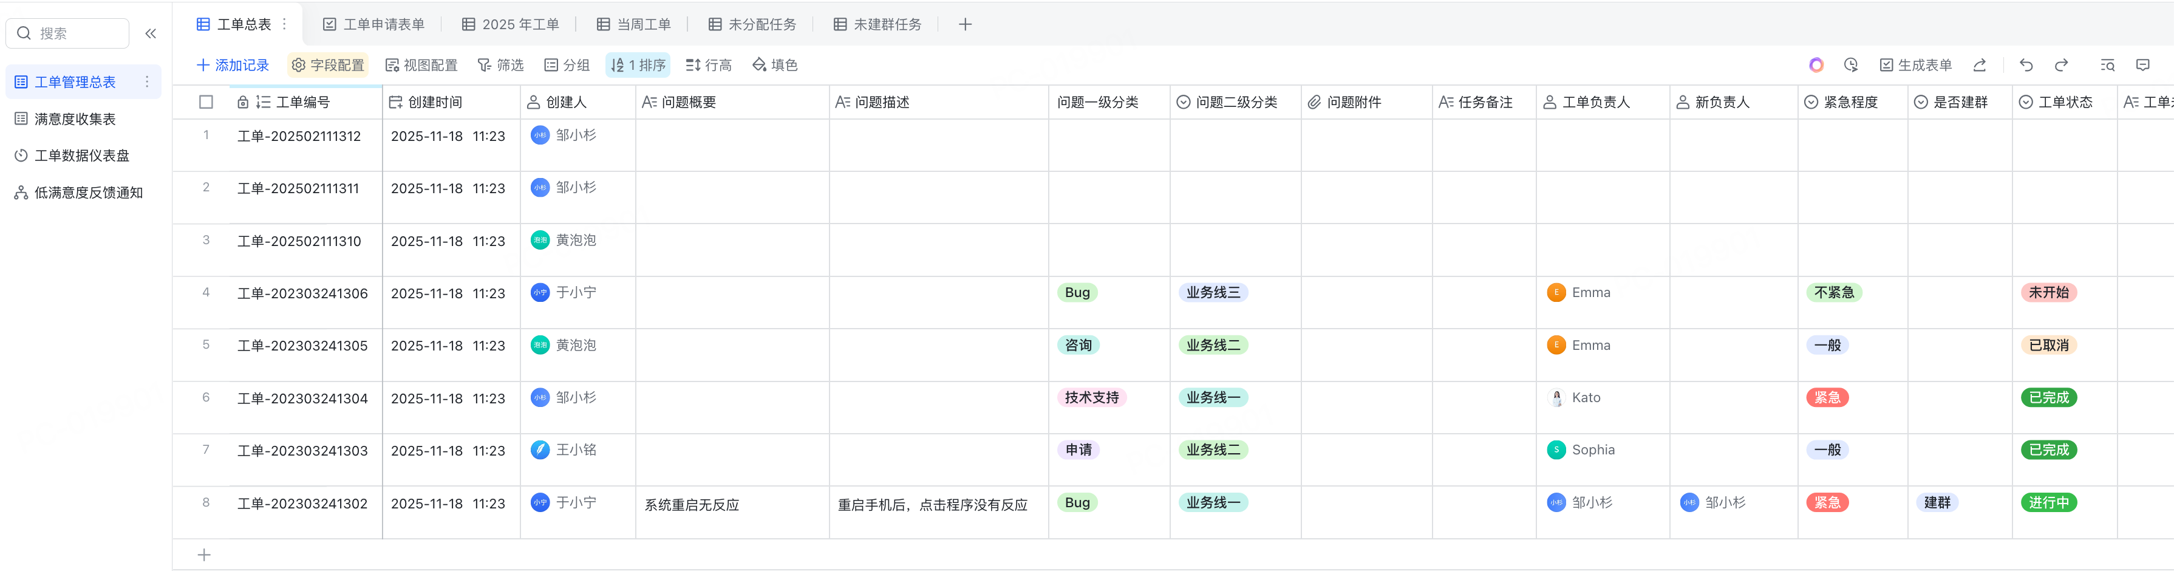The width and height of the screenshot is (2174, 571).
Task: Open the 1 排序 sort settings
Action: click(638, 65)
